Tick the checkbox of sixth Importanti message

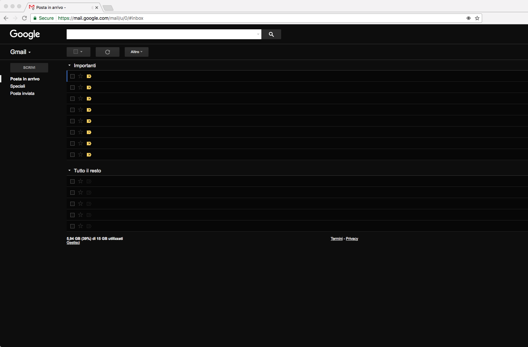point(73,132)
